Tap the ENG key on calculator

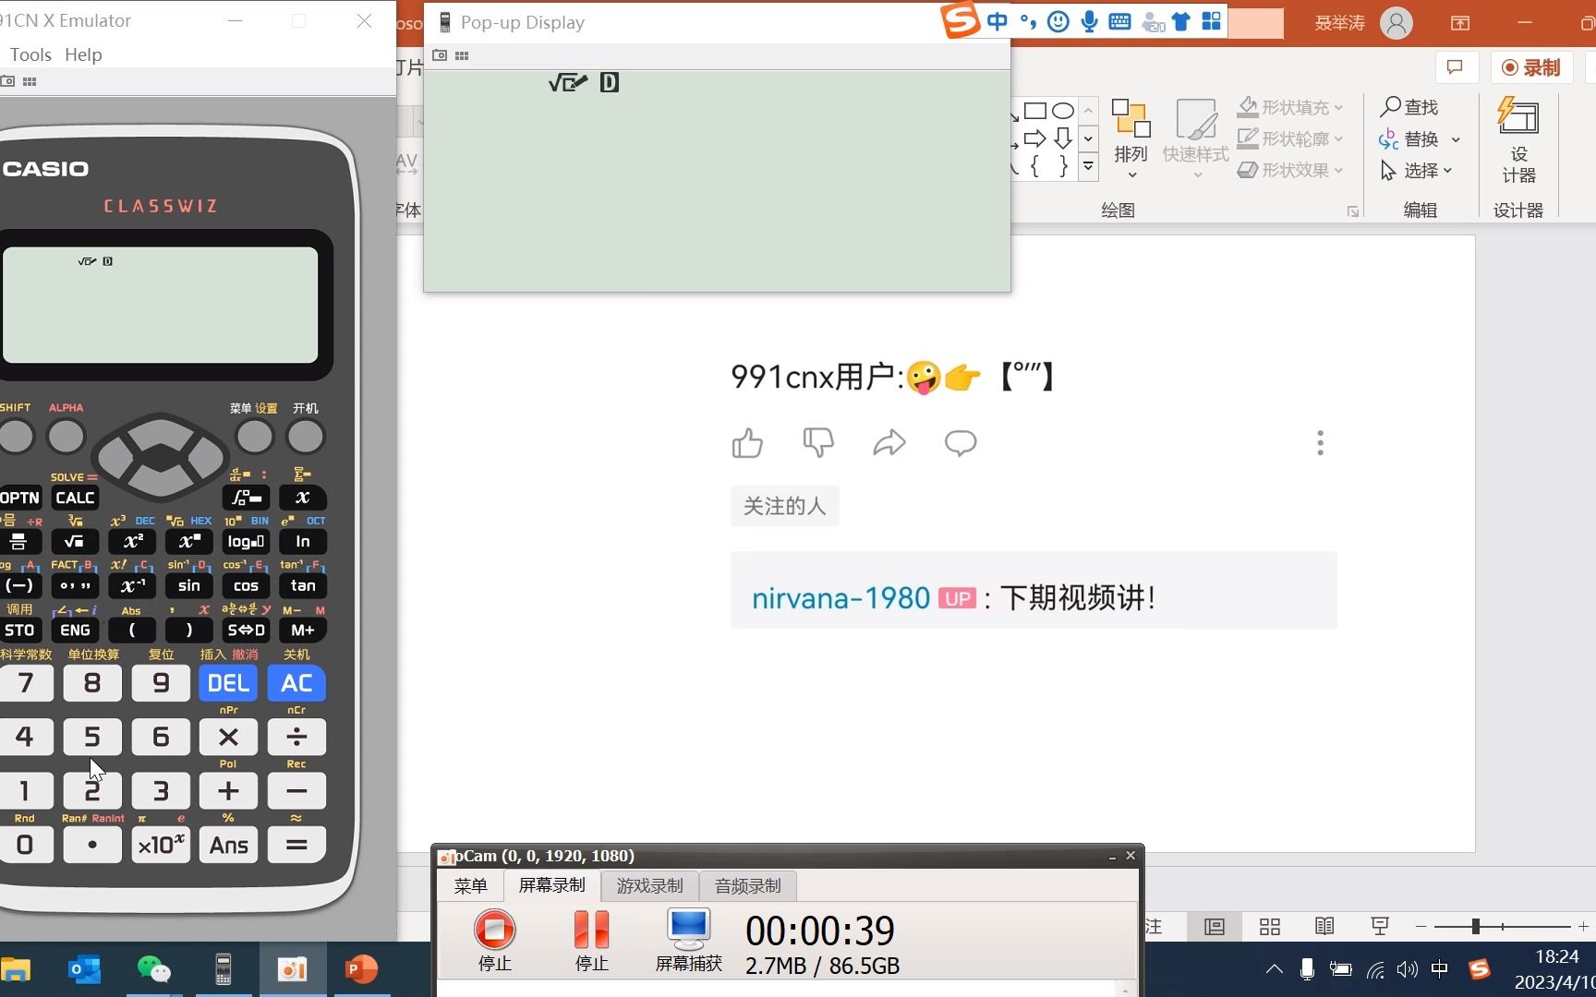75,630
